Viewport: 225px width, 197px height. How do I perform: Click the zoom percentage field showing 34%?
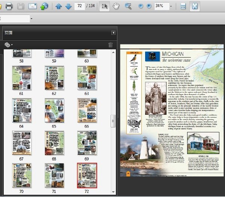tap(162, 6)
